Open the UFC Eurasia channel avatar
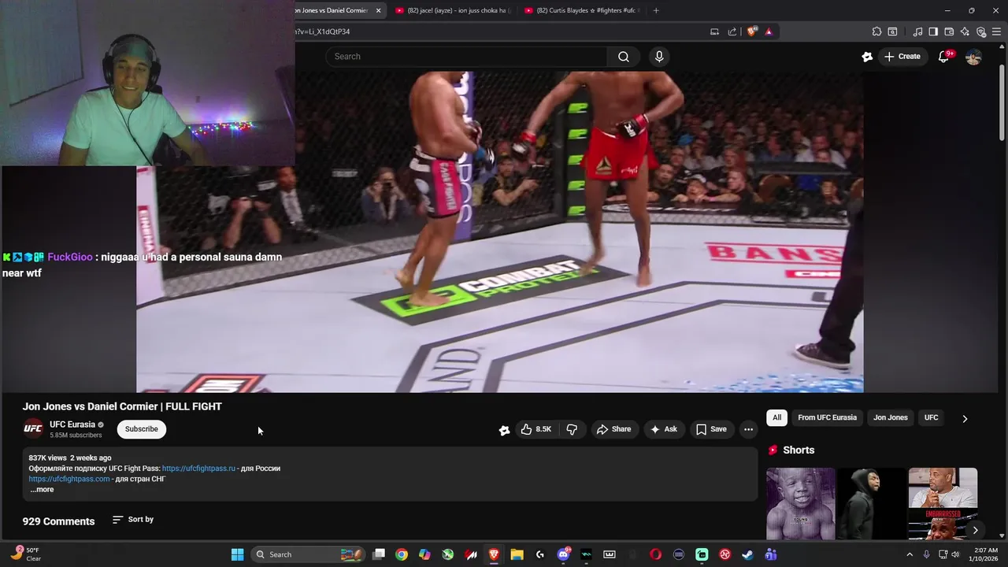The image size is (1008, 567). pos(33,428)
